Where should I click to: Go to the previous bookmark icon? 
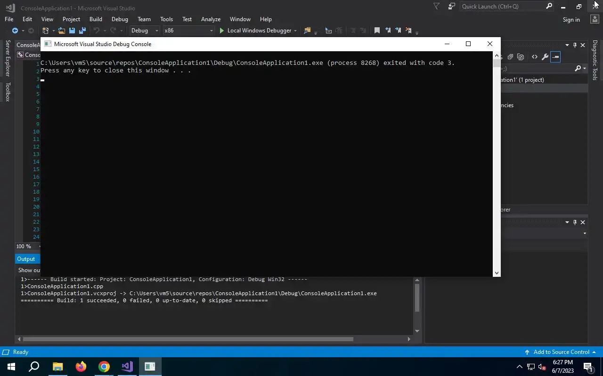pyautogui.click(x=388, y=31)
